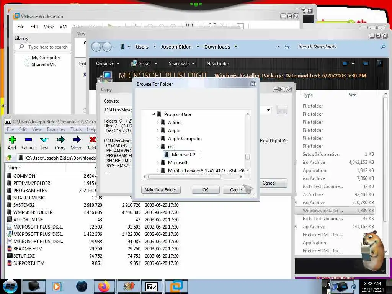Expand the Microsoft folder node
The width and height of the screenshot is (392, 294).
157,162
